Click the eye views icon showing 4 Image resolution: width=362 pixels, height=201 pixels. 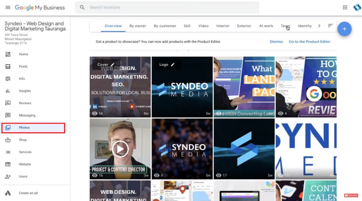pyautogui.click(x=281, y=114)
